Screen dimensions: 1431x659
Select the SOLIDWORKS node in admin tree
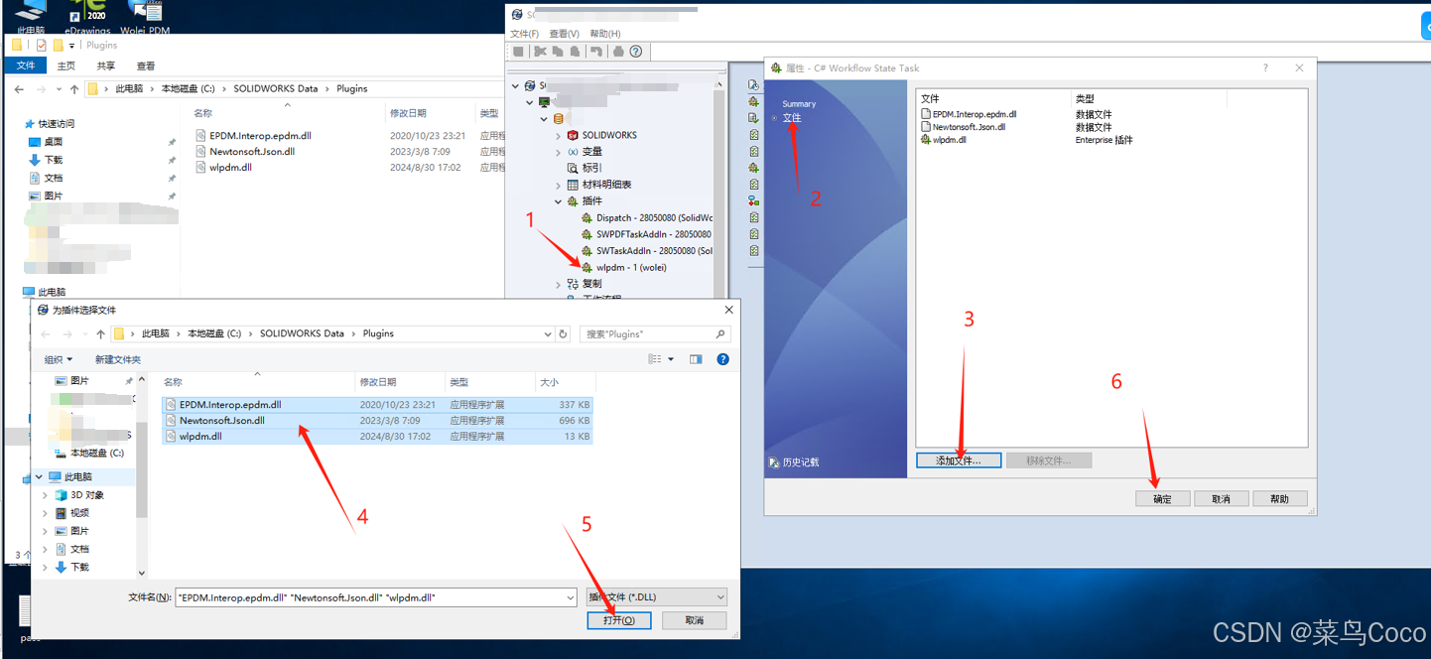[x=608, y=135]
